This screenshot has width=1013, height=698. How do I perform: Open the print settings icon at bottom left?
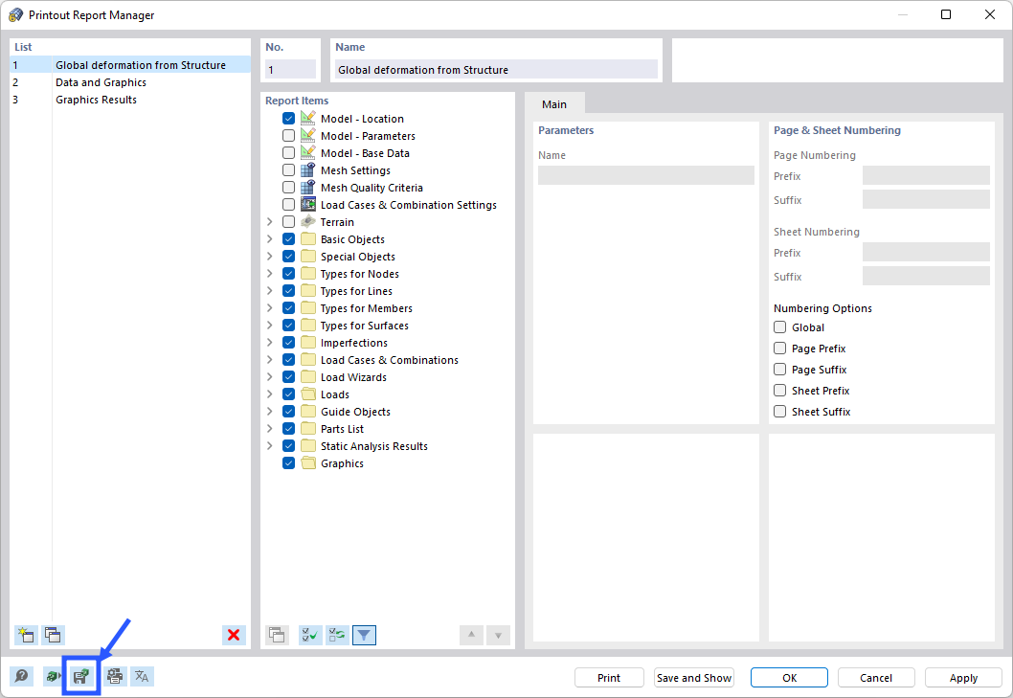(x=114, y=676)
